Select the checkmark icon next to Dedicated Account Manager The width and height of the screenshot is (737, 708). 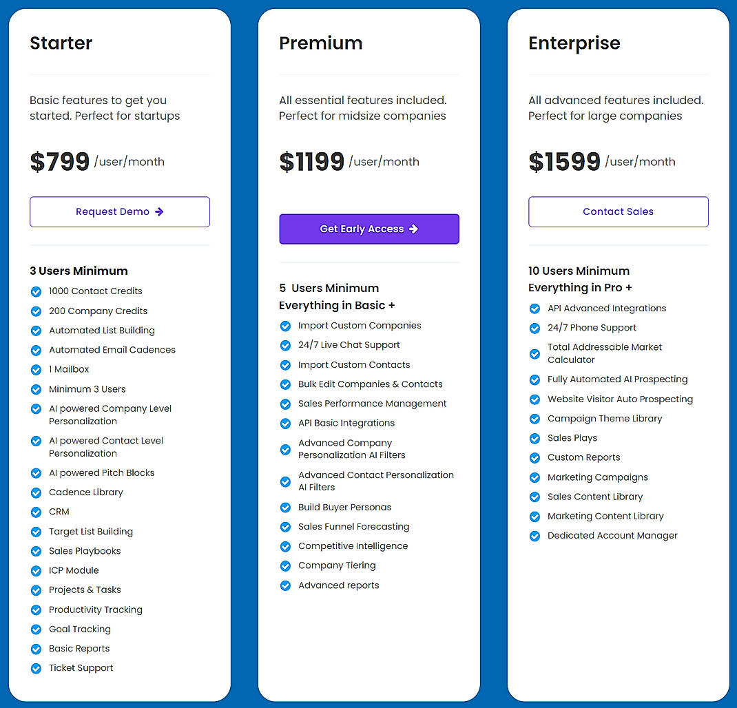click(535, 536)
